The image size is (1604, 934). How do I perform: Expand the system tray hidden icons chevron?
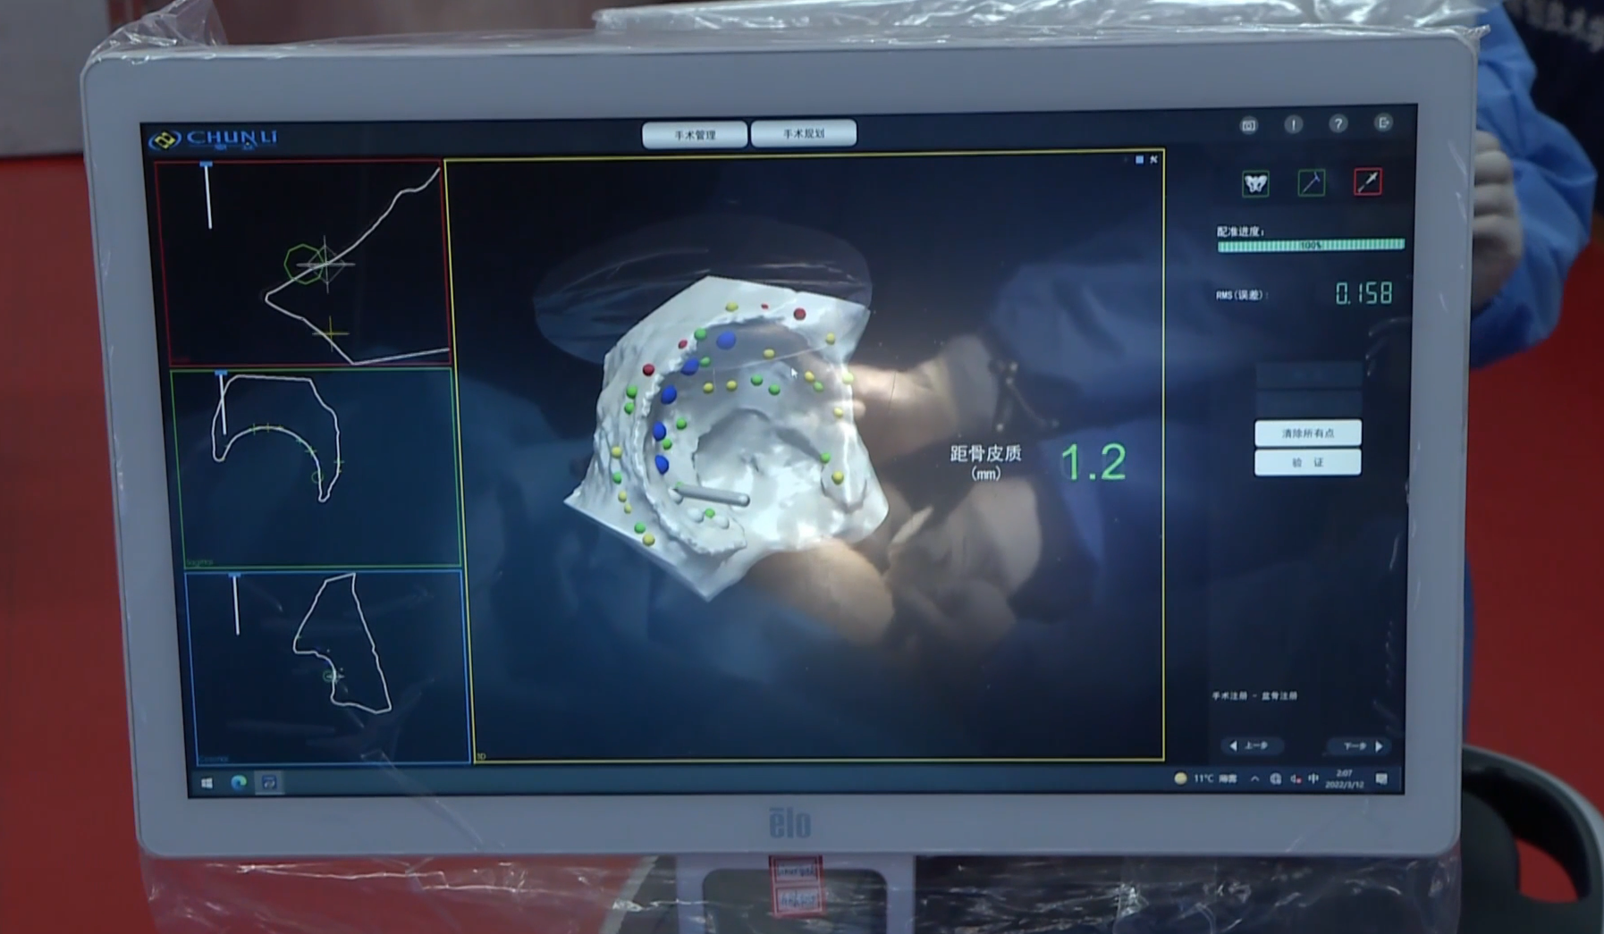pos(1255,778)
